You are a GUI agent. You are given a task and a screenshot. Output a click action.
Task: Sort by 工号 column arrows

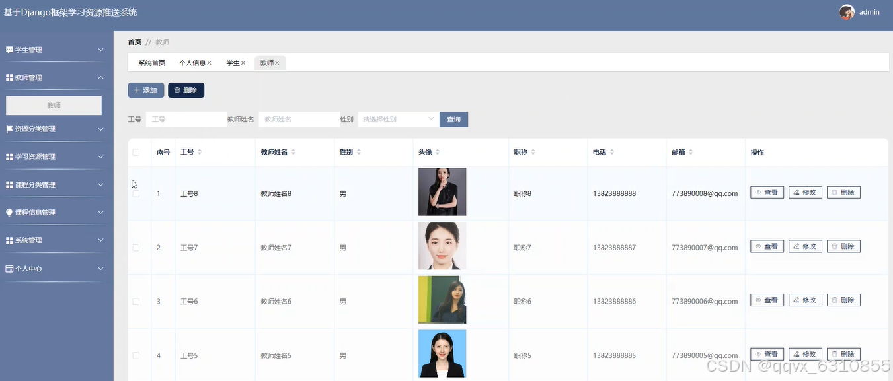[200, 152]
